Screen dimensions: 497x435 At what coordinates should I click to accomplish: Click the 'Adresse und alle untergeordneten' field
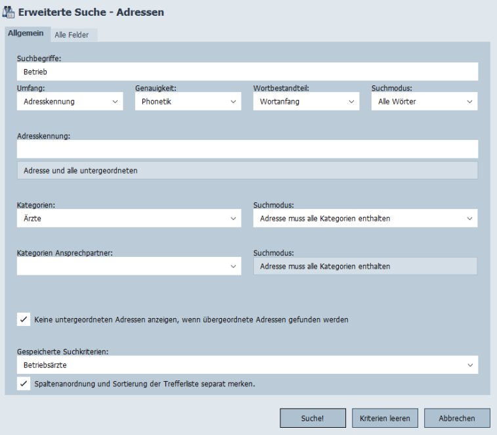point(247,171)
